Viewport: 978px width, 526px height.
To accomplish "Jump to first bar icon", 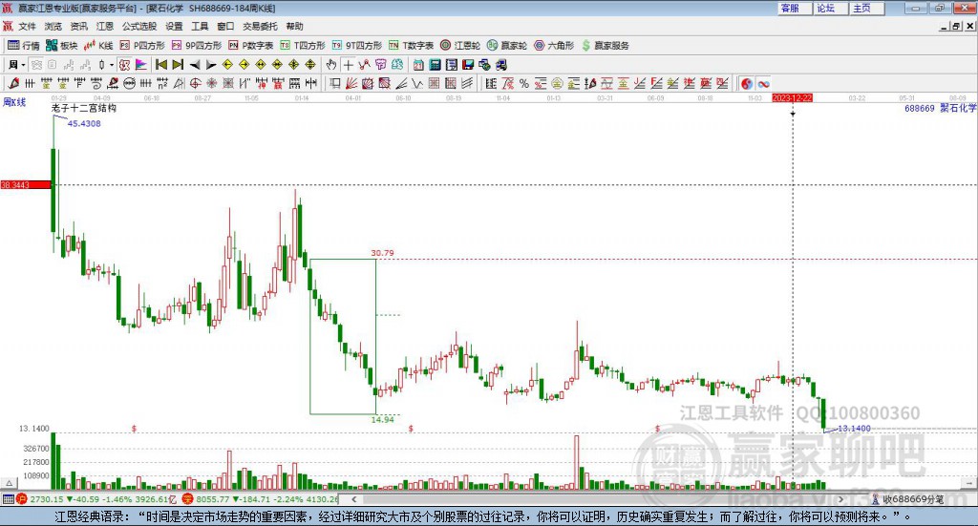I will pyautogui.click(x=160, y=65).
